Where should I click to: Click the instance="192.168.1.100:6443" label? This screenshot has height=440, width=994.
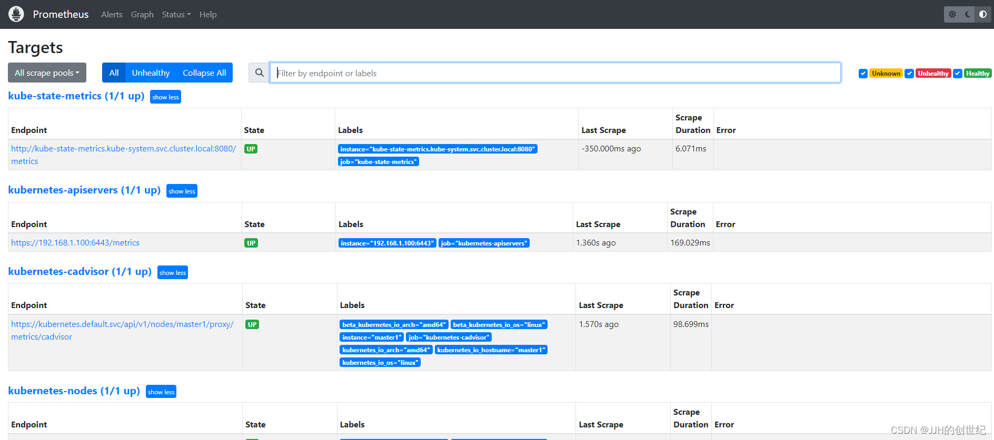click(x=387, y=243)
